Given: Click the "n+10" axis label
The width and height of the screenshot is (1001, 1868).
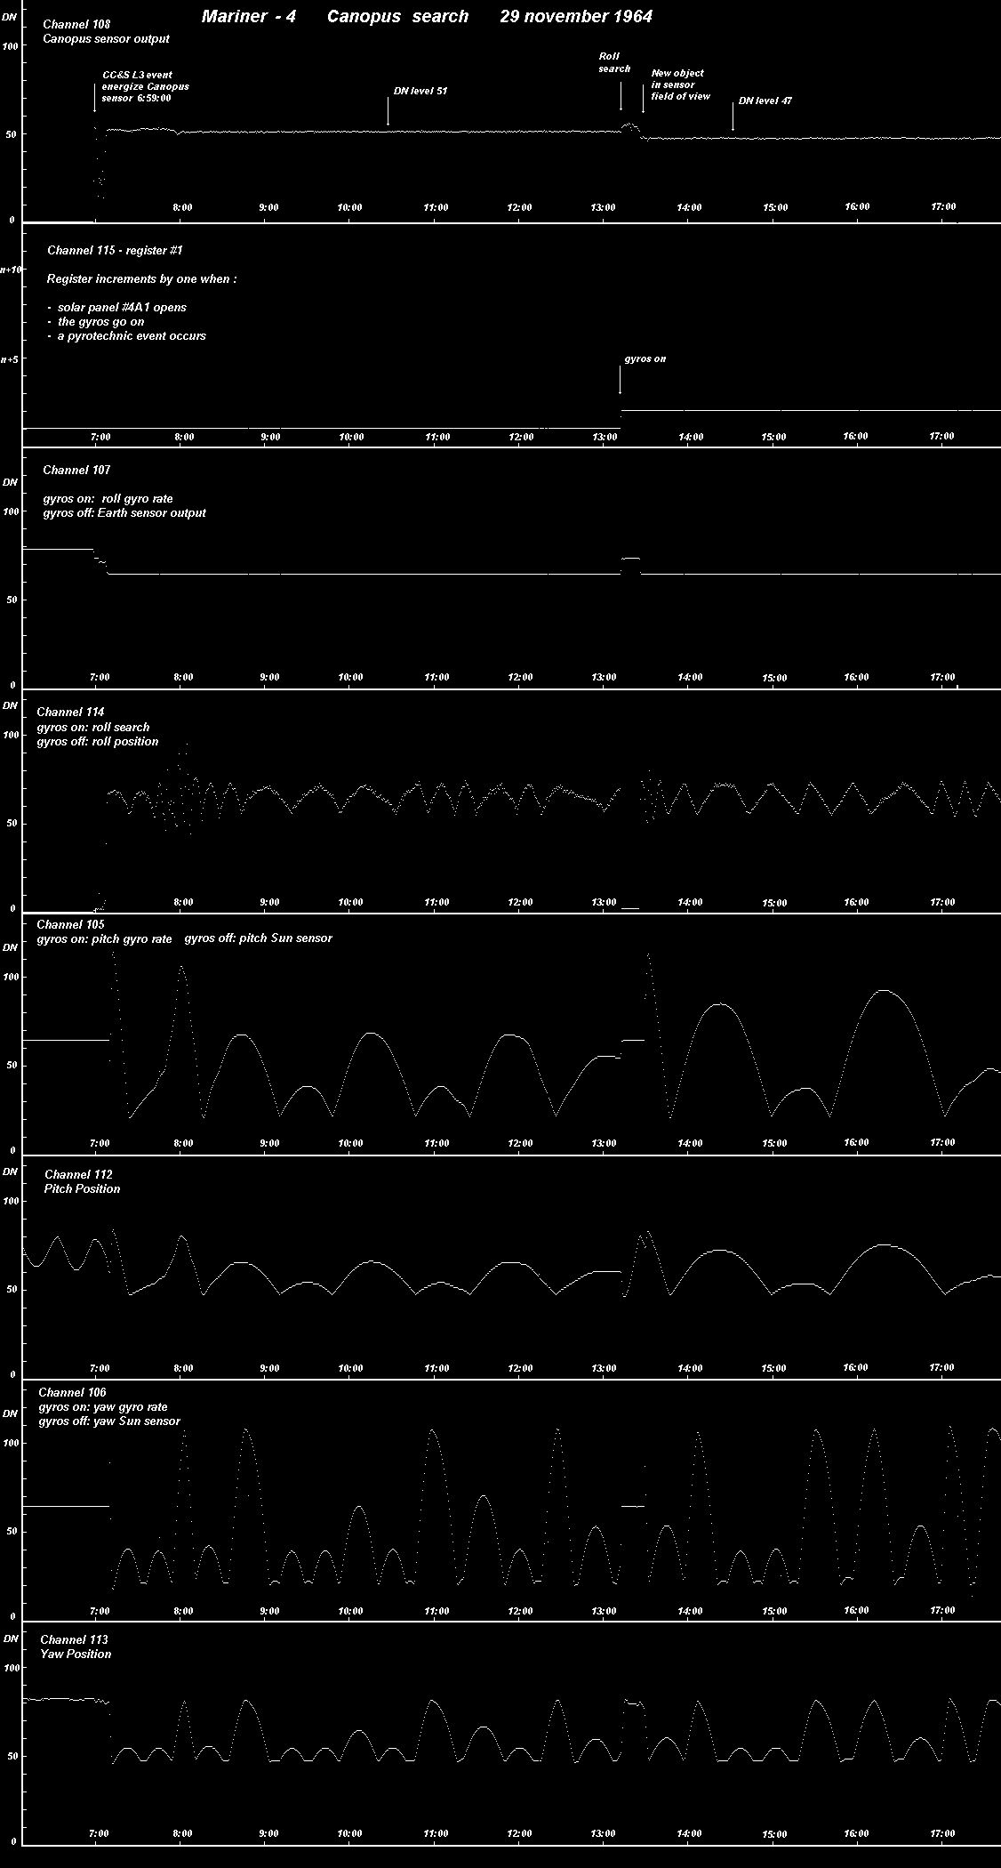Looking at the screenshot, I should (x=11, y=269).
